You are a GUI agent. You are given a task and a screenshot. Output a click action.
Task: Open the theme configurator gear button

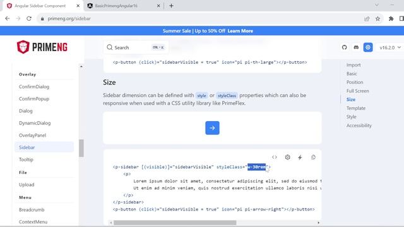coord(368,47)
